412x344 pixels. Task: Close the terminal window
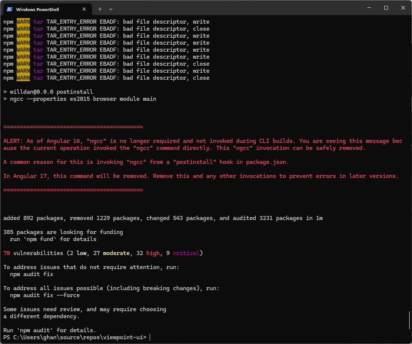403,8
